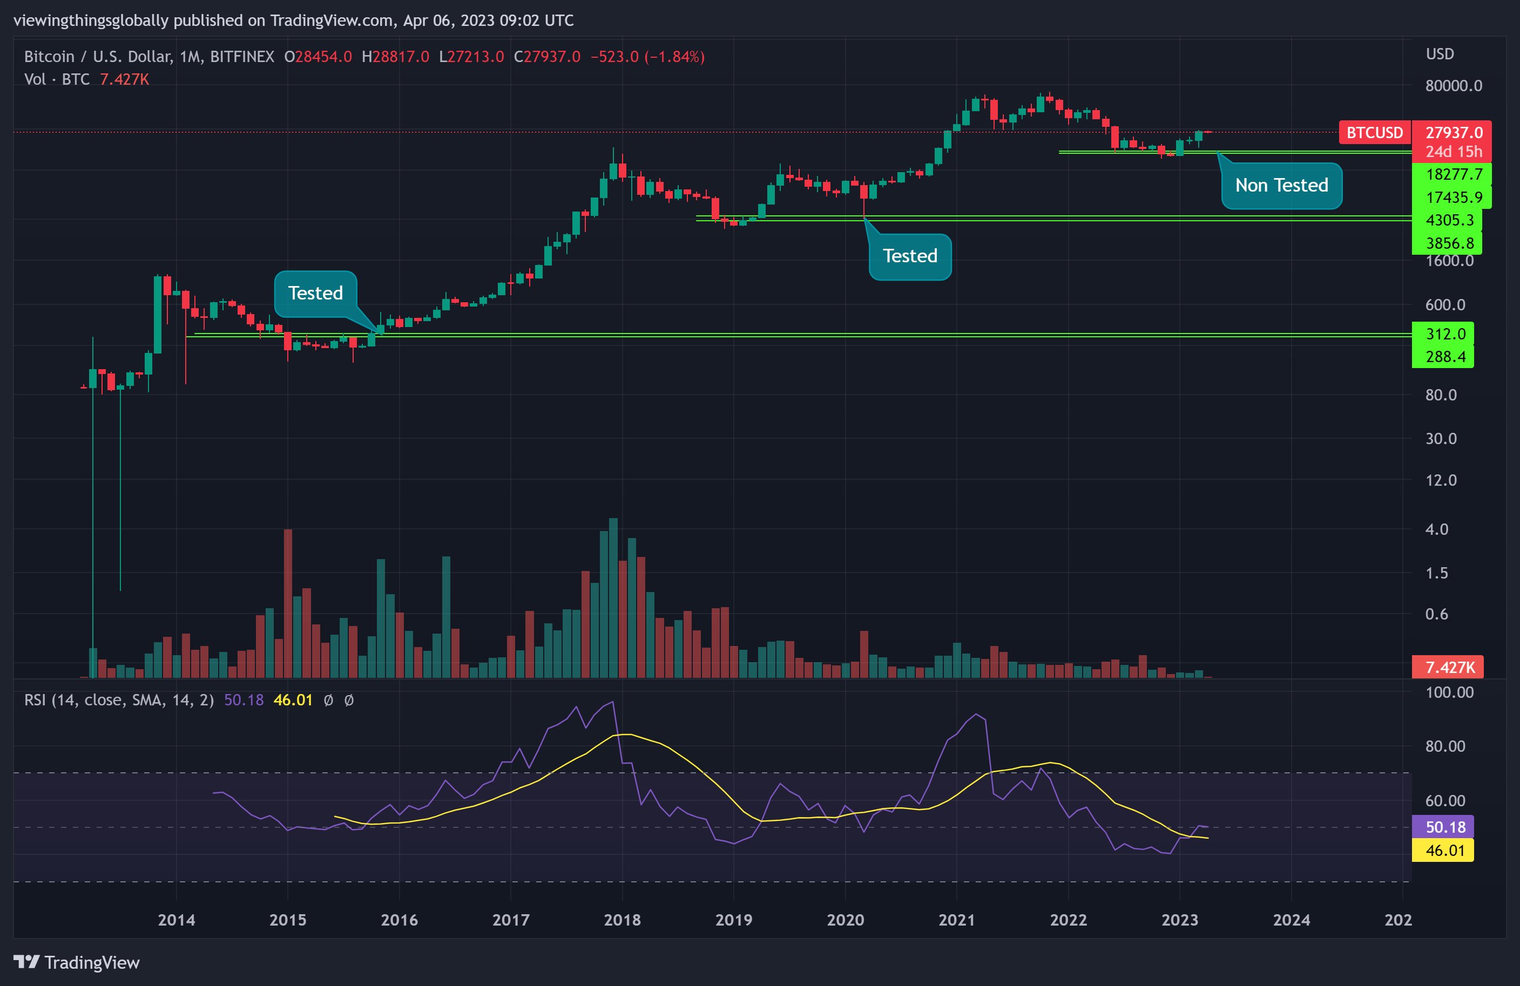1520x986 pixels.
Task: Click the 18277.7 green price label
Action: click(1451, 174)
